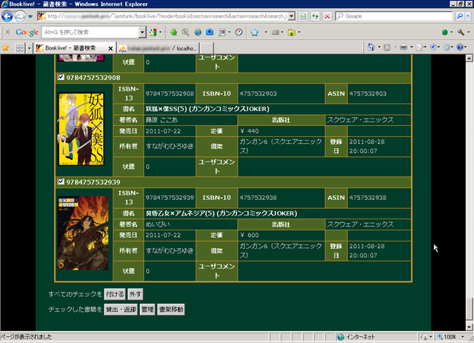The image size is (474, 343).
Task: Click the author name めいびい
Action: 158,224
